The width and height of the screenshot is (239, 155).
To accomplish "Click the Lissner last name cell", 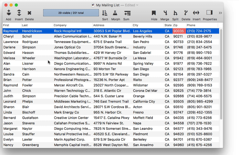I will 28,64.
